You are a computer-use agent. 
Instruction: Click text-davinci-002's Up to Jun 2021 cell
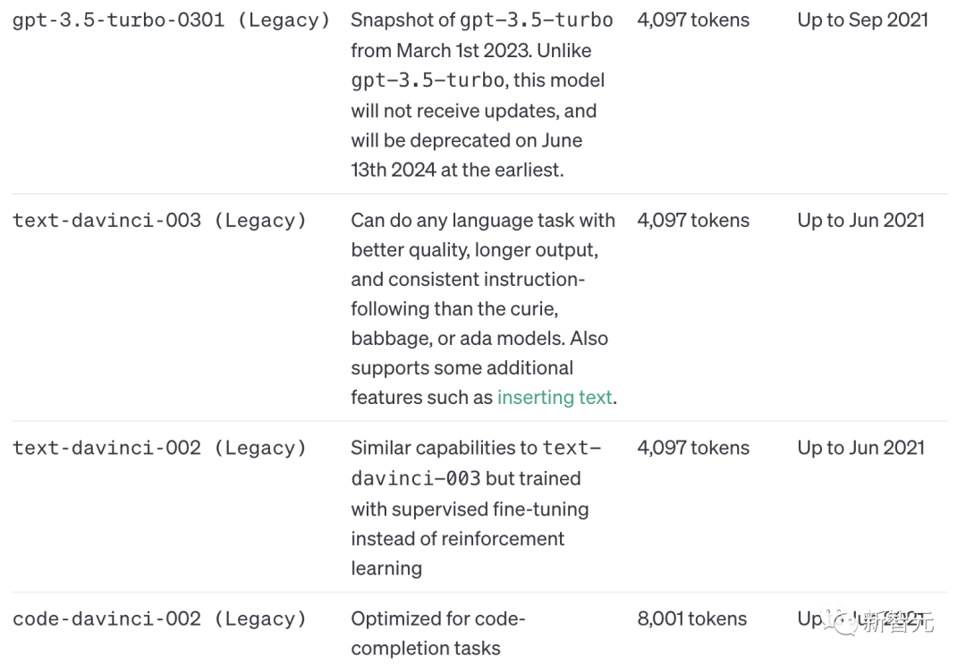pyautogui.click(x=860, y=448)
